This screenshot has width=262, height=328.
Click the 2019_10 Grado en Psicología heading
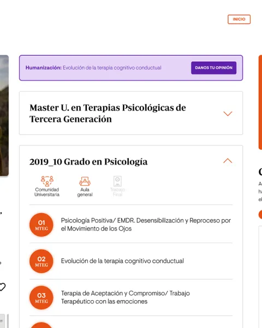[88, 162]
